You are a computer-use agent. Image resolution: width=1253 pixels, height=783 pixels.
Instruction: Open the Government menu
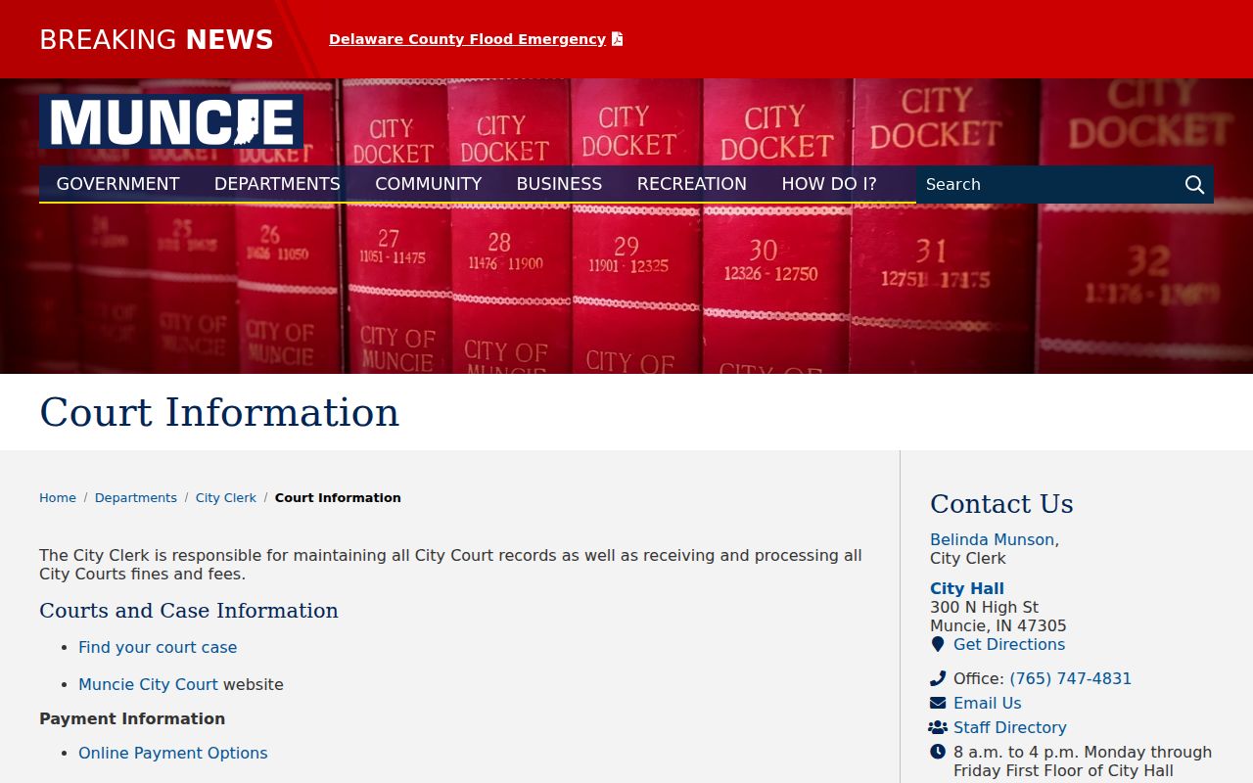click(x=118, y=184)
